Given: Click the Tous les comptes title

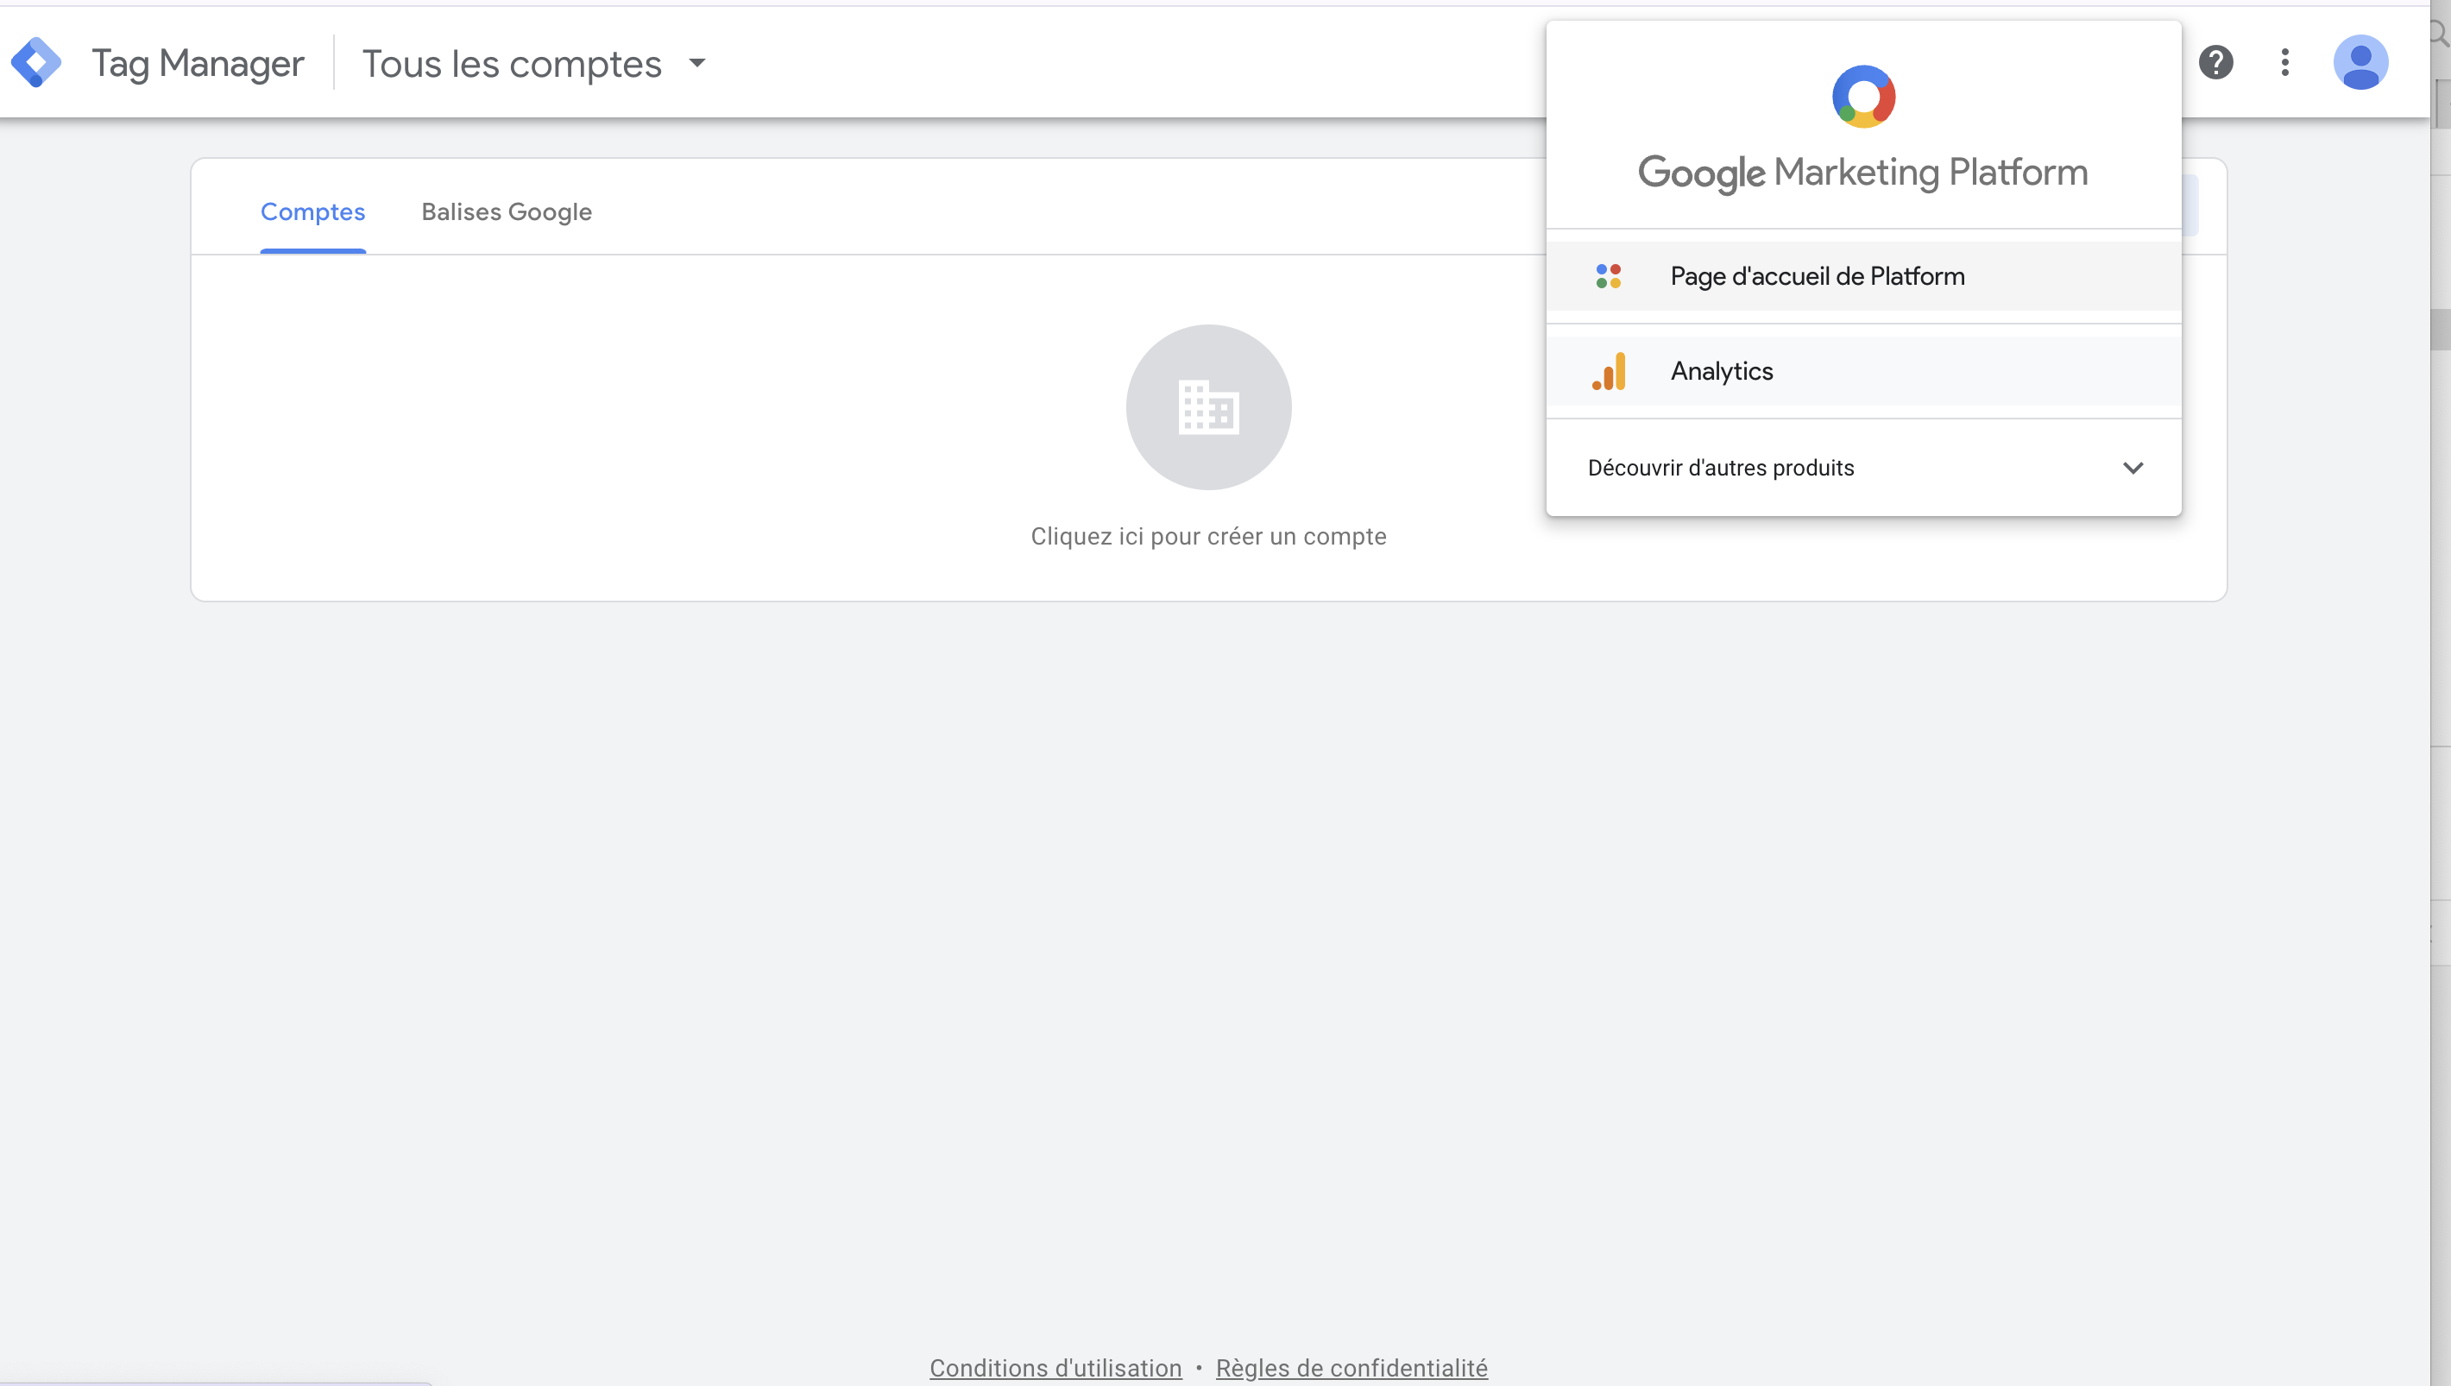Looking at the screenshot, I should click(x=511, y=64).
